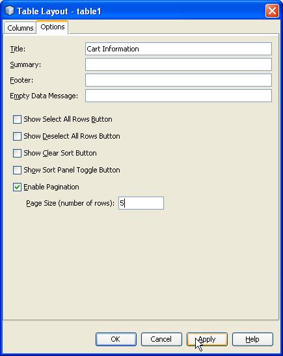Tick the Show Clear Sort Button checkbox
283x356 pixels.
[18, 153]
